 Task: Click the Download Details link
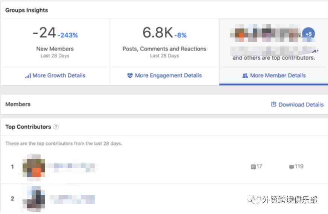click(x=297, y=105)
